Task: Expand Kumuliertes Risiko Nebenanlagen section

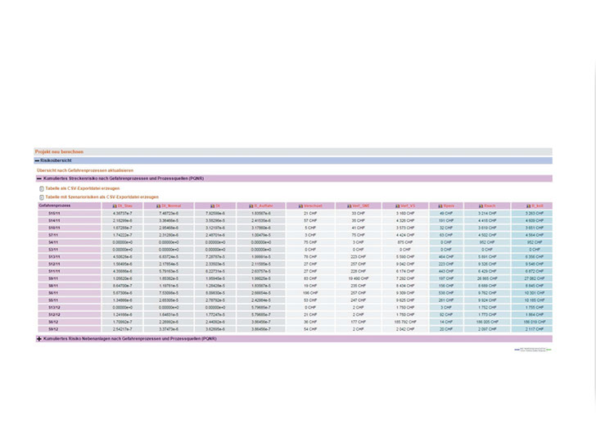Action: click(39, 339)
